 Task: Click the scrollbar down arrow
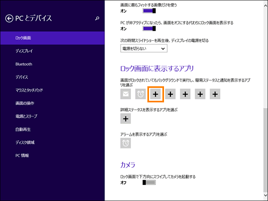[265, 195]
